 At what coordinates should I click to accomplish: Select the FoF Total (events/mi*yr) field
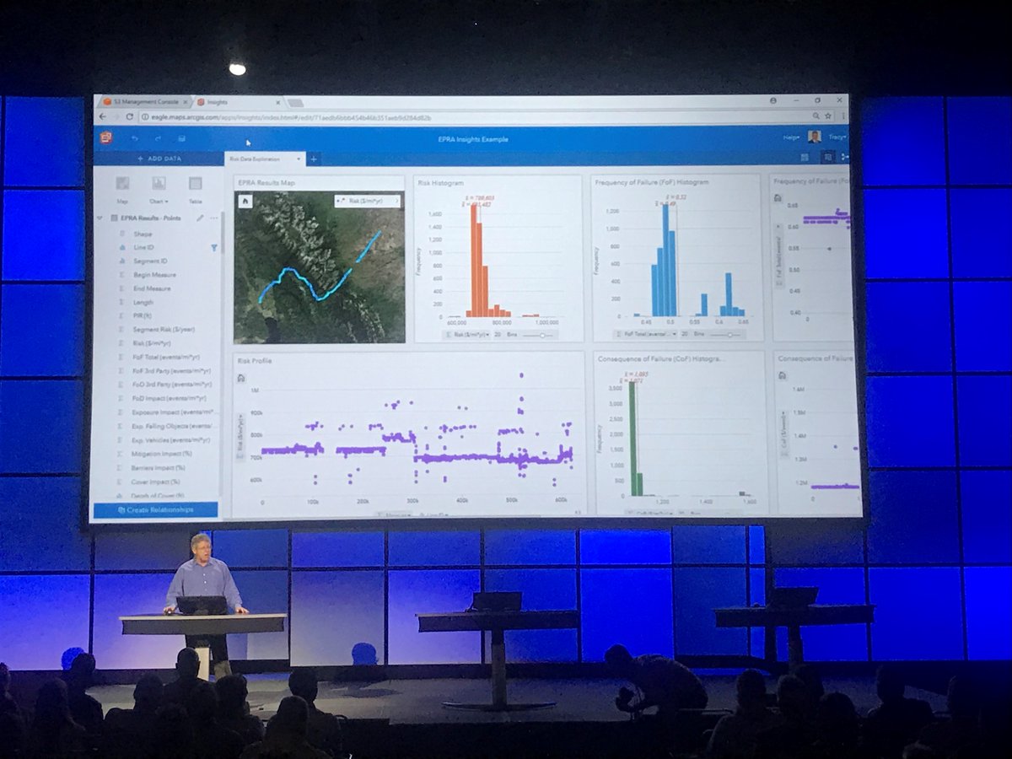pos(164,357)
